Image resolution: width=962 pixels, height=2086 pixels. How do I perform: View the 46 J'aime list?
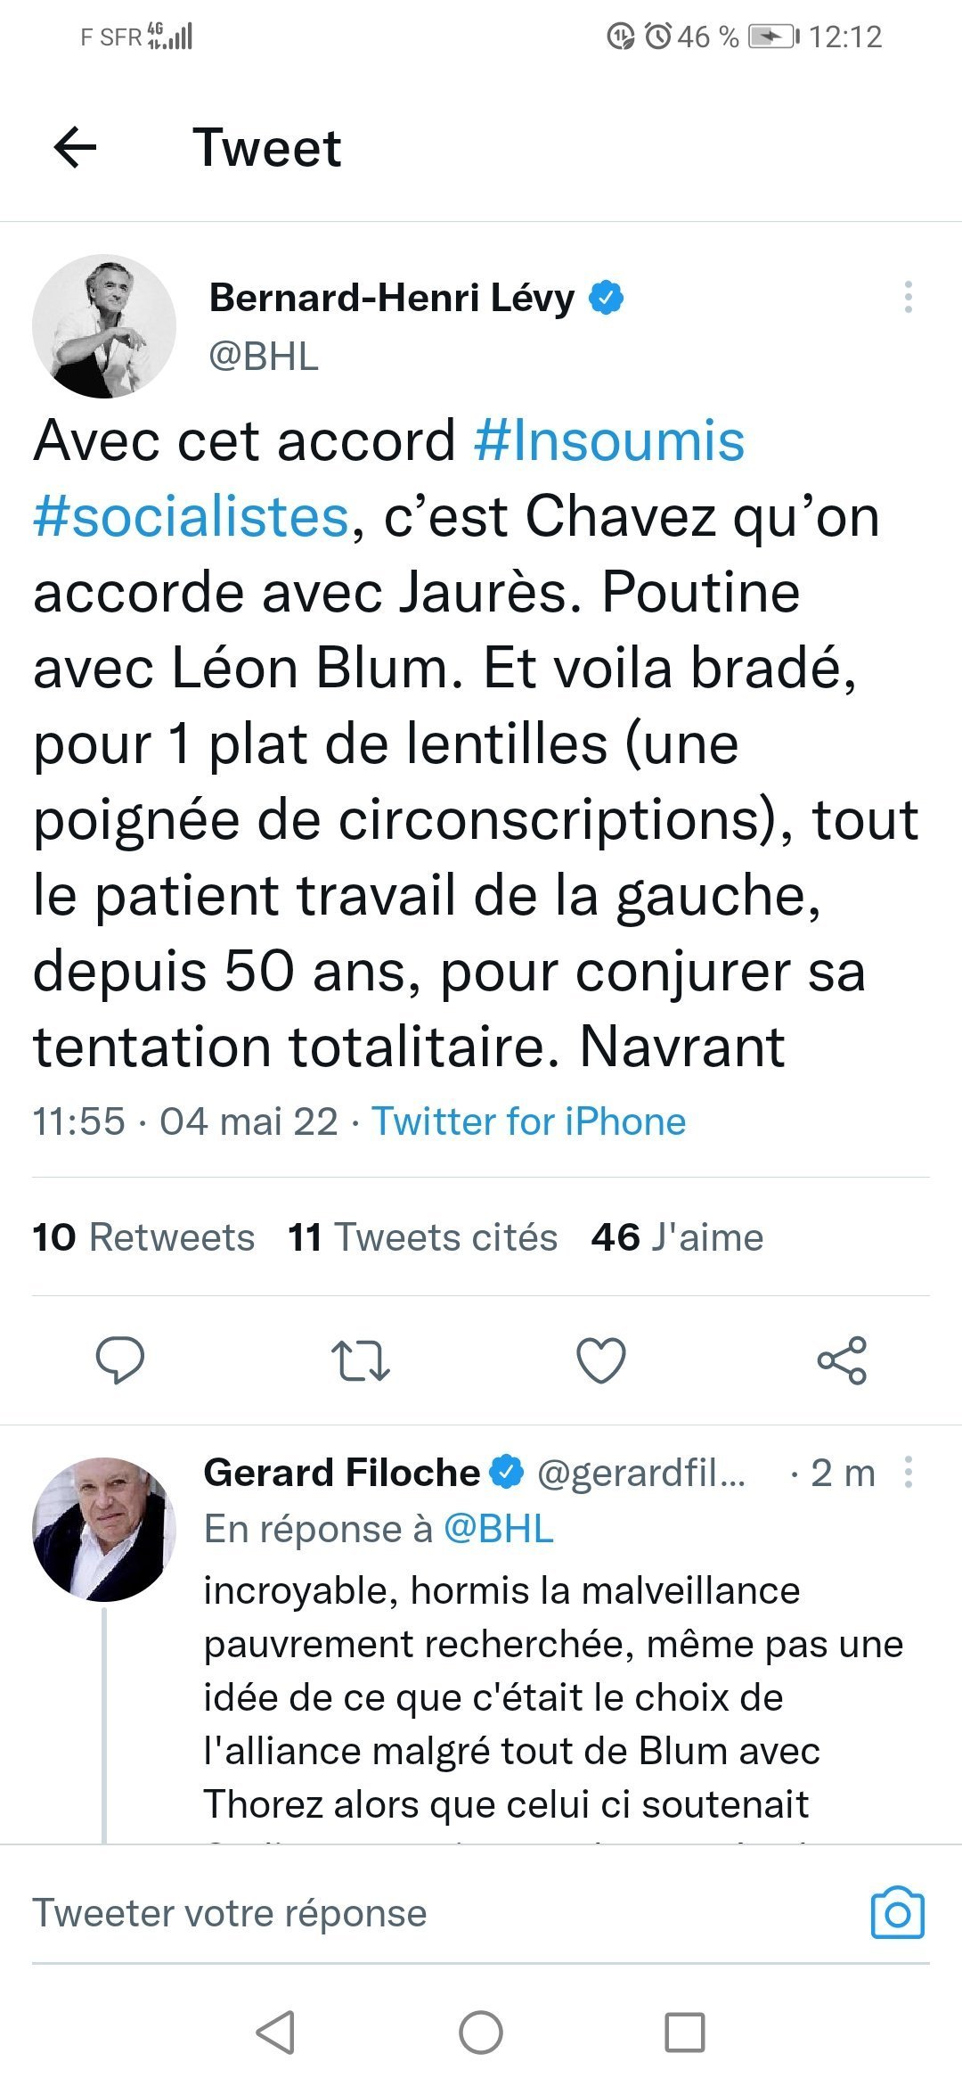coord(677,1237)
